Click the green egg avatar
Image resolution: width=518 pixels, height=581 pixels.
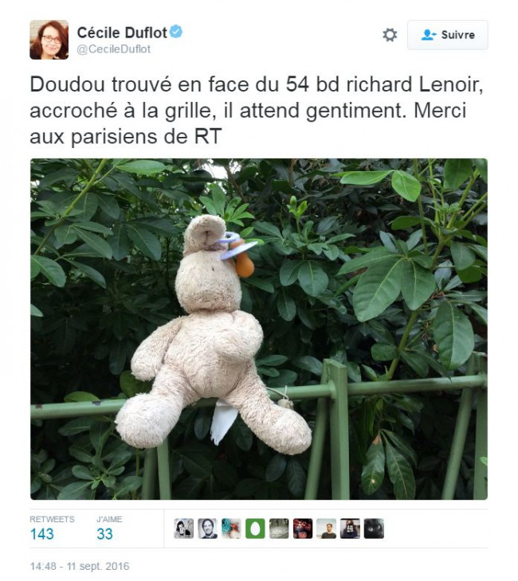[x=255, y=528]
